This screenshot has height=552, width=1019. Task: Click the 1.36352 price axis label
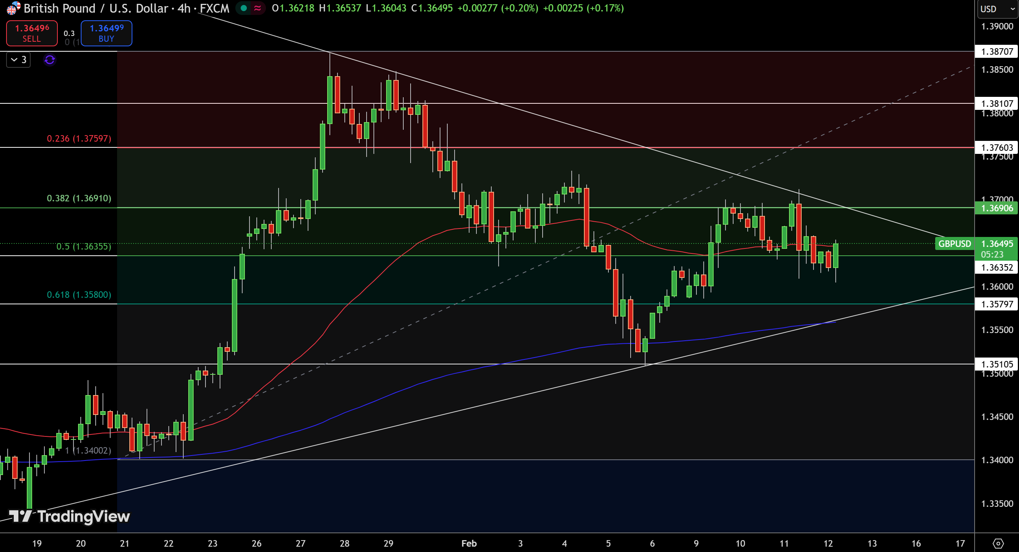(997, 268)
